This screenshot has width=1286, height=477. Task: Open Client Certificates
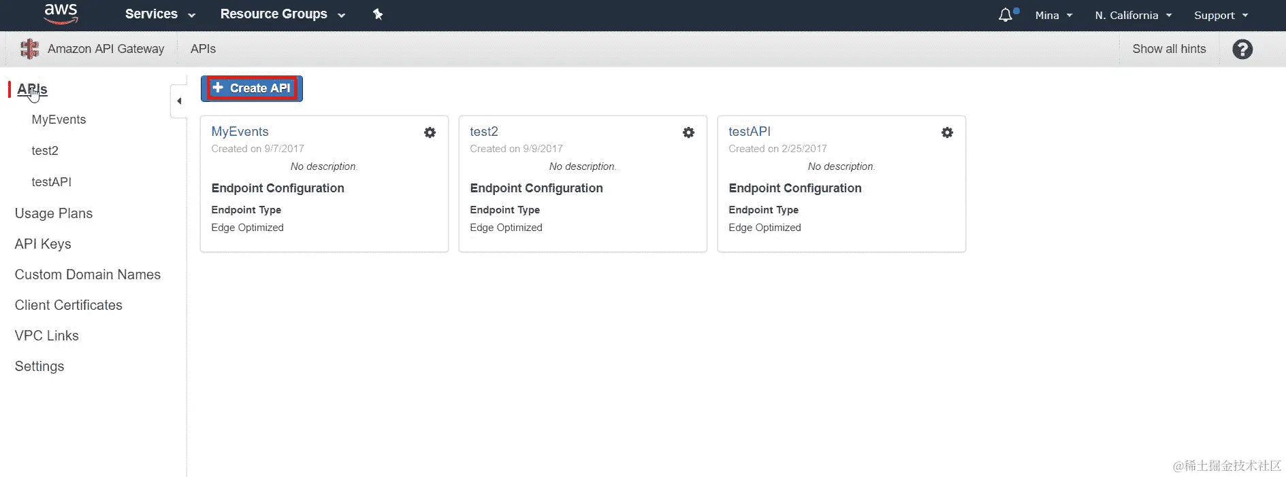(69, 305)
